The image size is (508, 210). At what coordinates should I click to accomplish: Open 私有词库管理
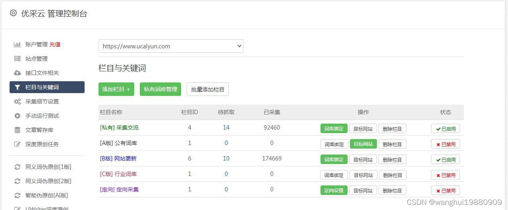[x=160, y=89]
